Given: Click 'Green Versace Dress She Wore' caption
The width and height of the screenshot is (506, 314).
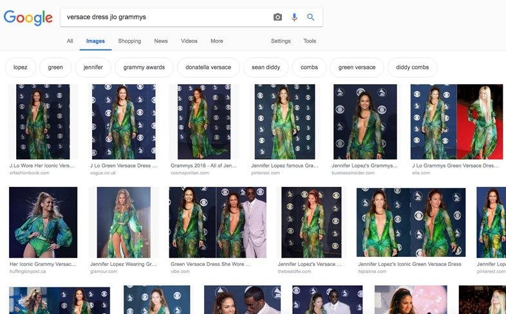Looking at the screenshot, I should pyautogui.click(x=210, y=264).
